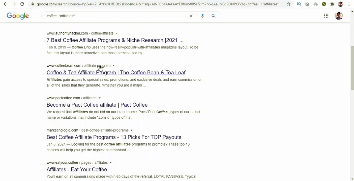
Task: Open the Extensions puzzle piece menu
Action: (x=332, y=4)
